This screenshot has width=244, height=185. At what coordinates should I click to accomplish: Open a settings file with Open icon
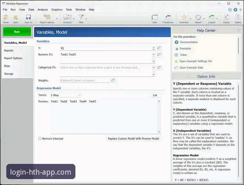16,17
